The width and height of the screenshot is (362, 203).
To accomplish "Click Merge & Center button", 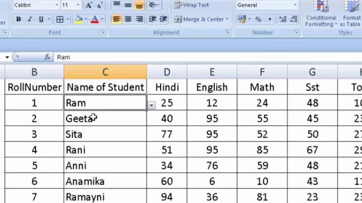I will coord(199,19).
